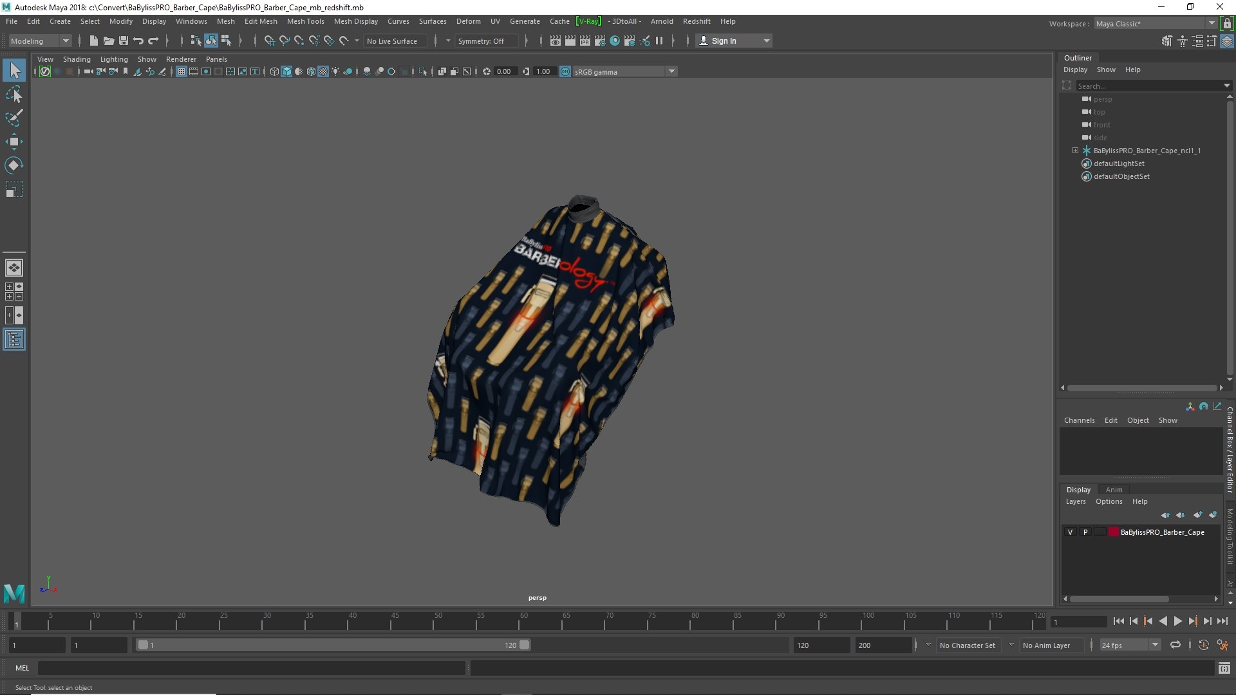Open the Symmetry: Off dropdown
Screen dimensions: 1236x695
pyautogui.click(x=487, y=41)
